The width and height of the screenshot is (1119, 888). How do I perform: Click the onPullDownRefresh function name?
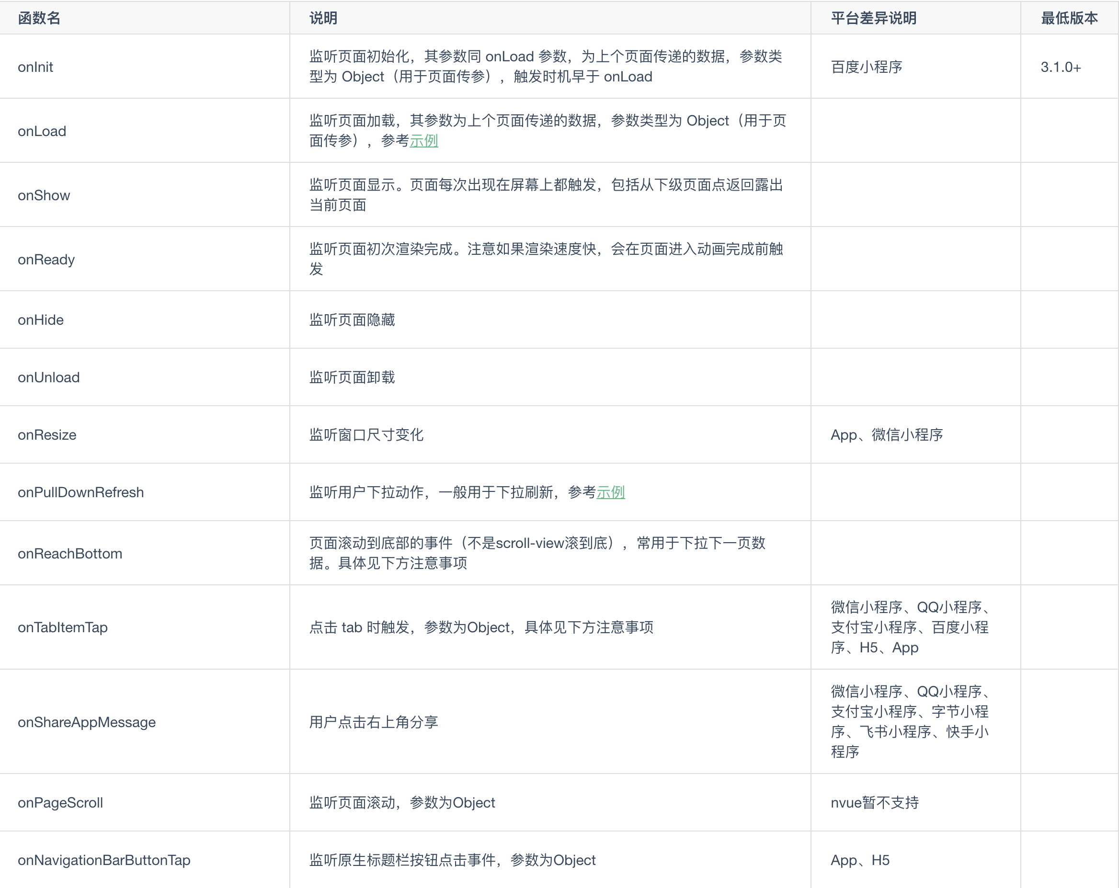point(80,492)
